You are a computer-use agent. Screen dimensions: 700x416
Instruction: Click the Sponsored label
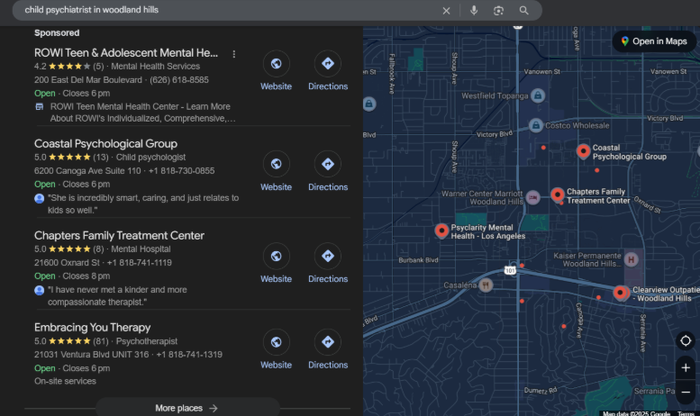57,33
